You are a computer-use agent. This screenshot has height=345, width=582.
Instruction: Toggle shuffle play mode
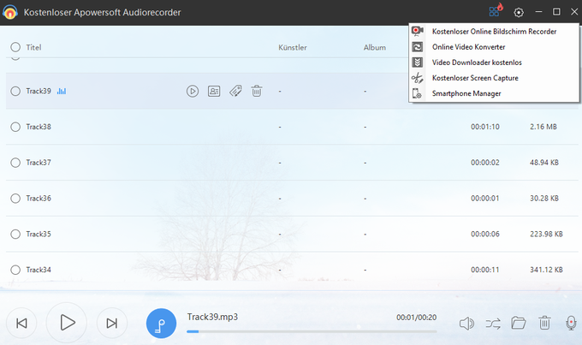pyautogui.click(x=492, y=324)
